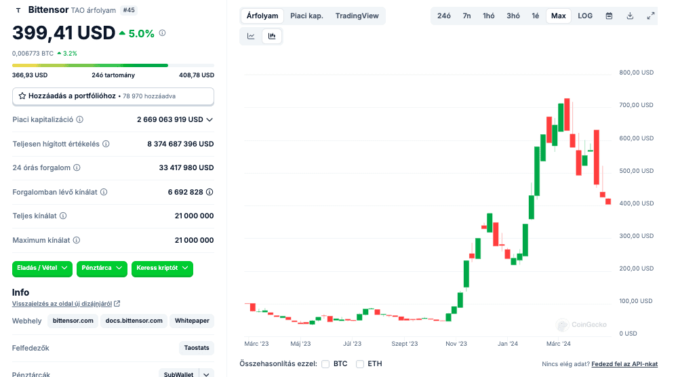Click info icon beside 24 órás forgalom
Viewport: 678px width, 377px height.
coord(77,167)
